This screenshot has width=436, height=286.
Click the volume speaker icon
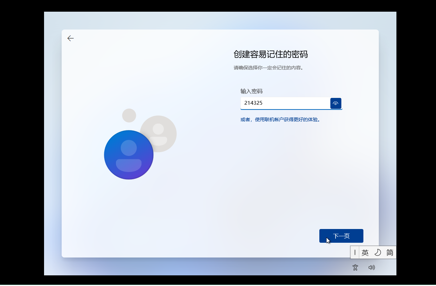coord(372,267)
